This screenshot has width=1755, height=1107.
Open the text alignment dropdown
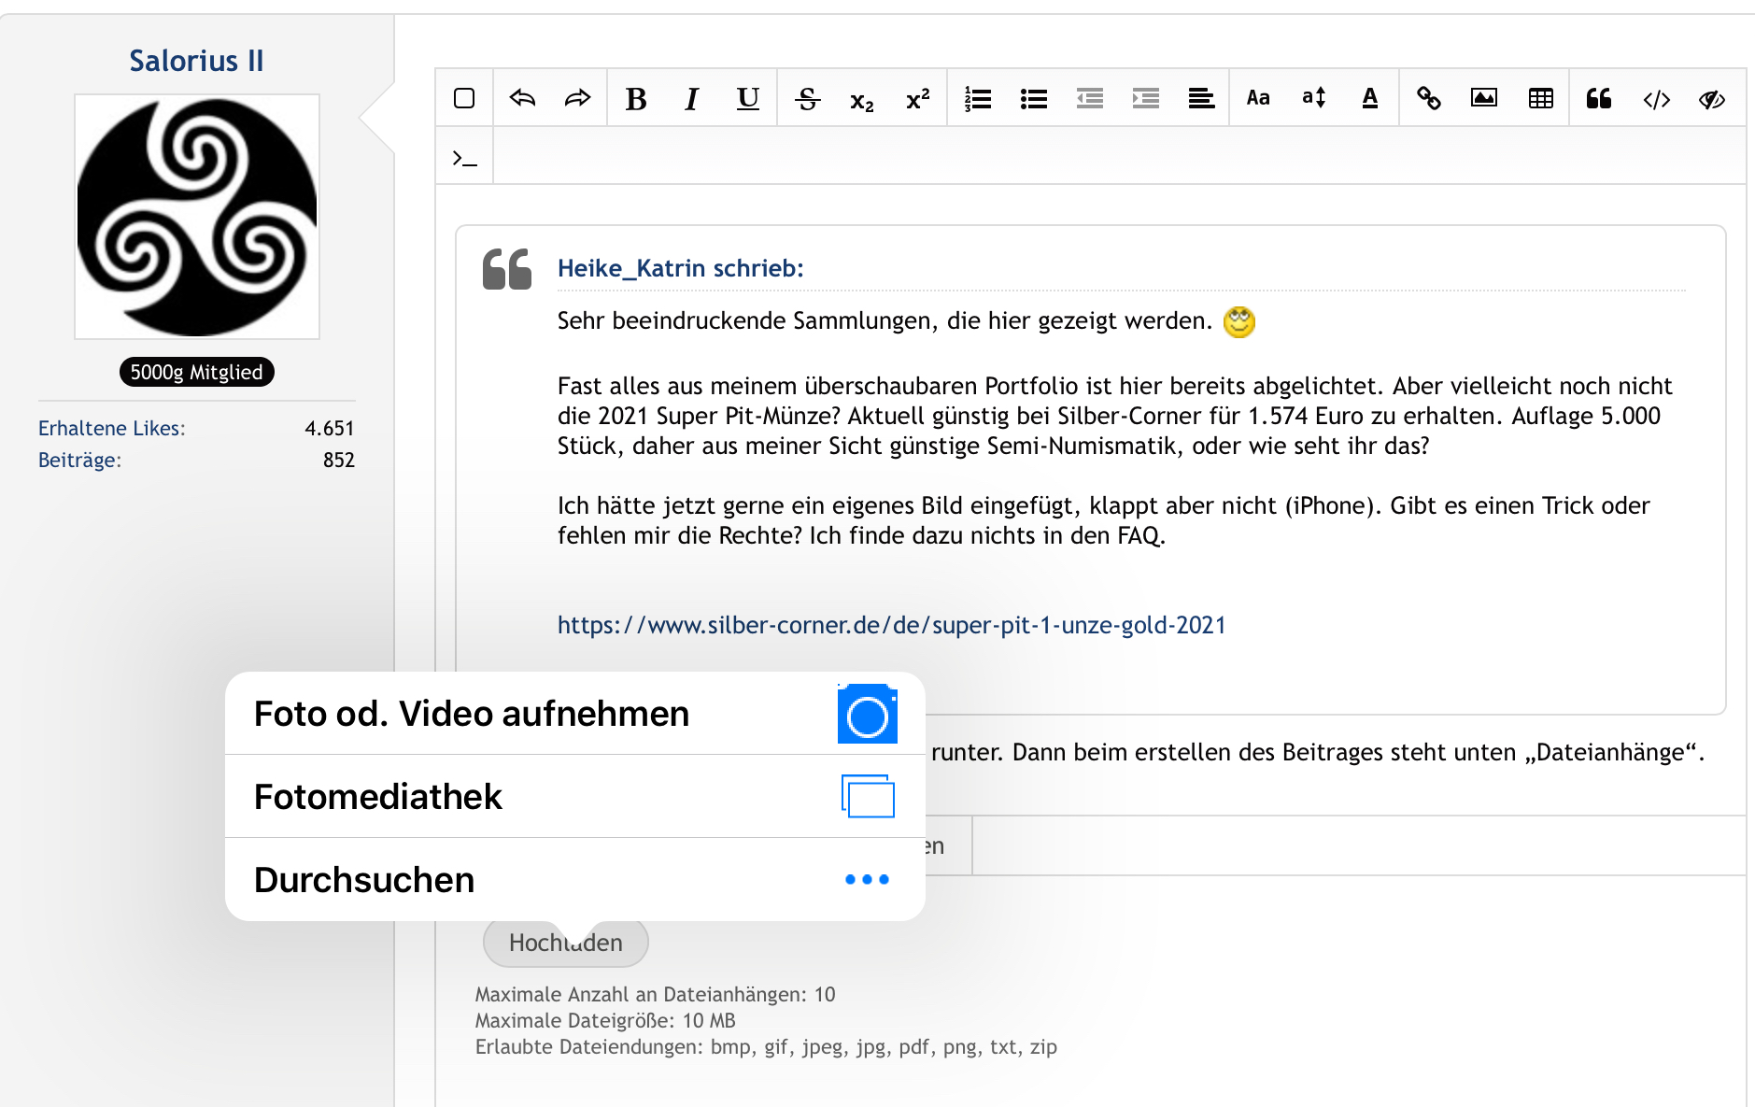tap(1201, 99)
